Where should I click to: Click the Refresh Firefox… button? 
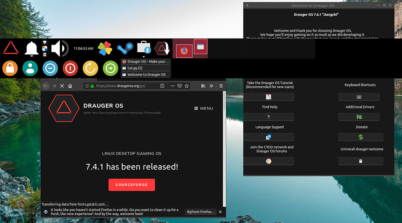[x=201, y=212]
